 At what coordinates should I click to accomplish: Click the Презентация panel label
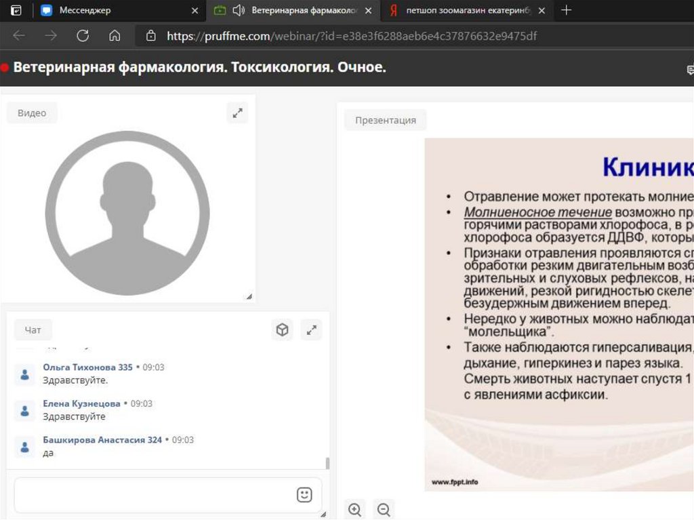[385, 120]
